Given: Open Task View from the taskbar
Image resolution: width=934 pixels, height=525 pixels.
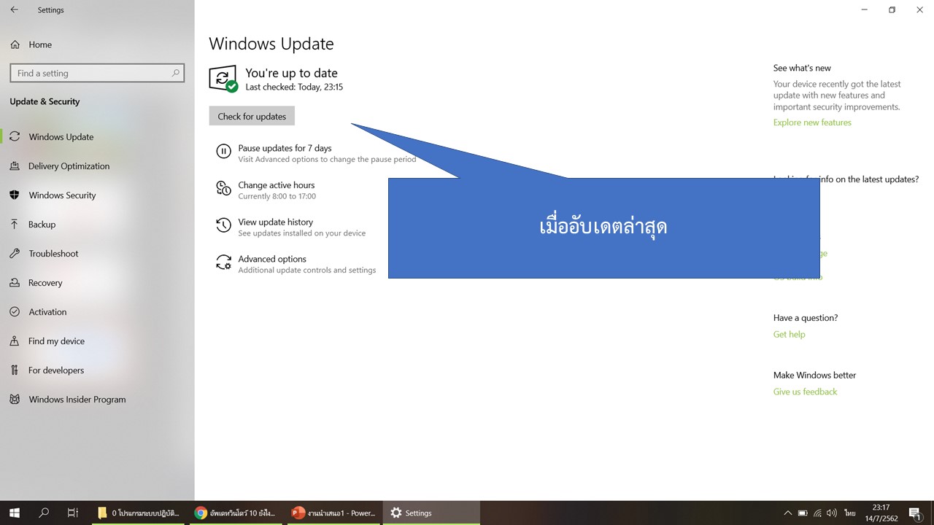Looking at the screenshot, I should [x=72, y=513].
